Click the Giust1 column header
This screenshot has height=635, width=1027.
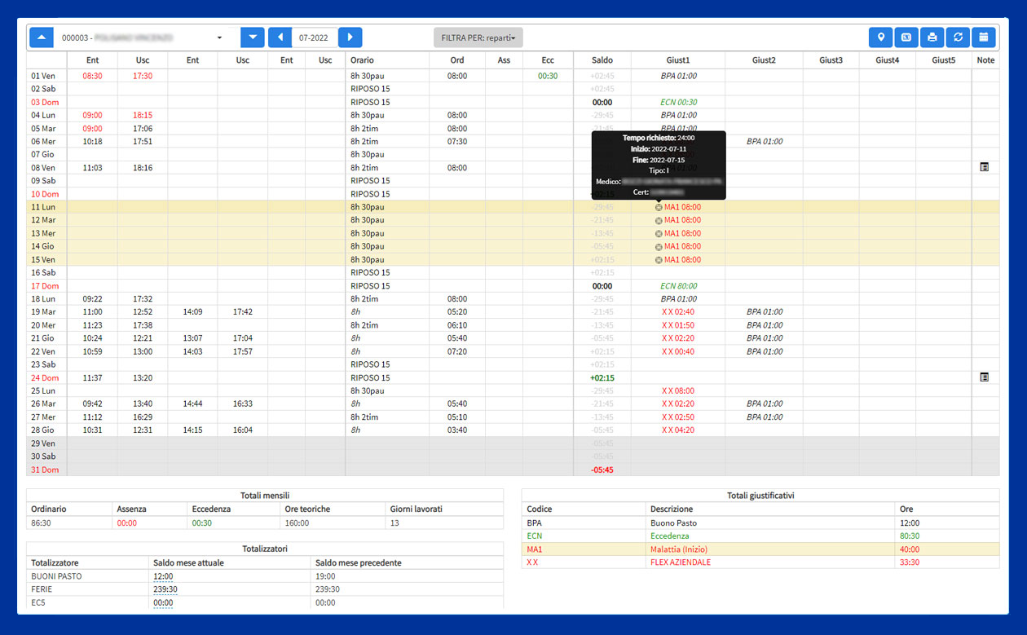678,60
